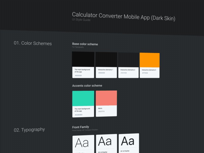Click 'For Typography' caption under Base color scheme

pos(78,47)
